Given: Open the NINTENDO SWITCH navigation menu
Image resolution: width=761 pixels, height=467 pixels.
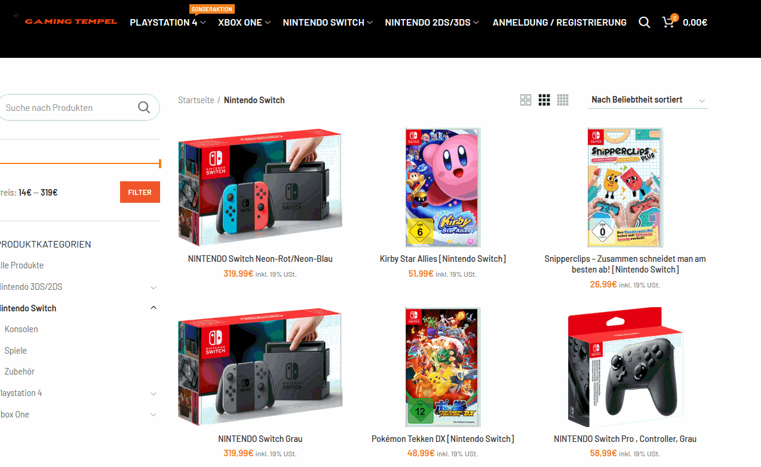Looking at the screenshot, I should tap(327, 23).
